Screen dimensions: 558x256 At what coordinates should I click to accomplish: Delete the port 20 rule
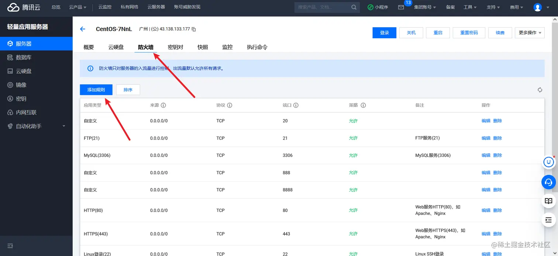(x=497, y=121)
